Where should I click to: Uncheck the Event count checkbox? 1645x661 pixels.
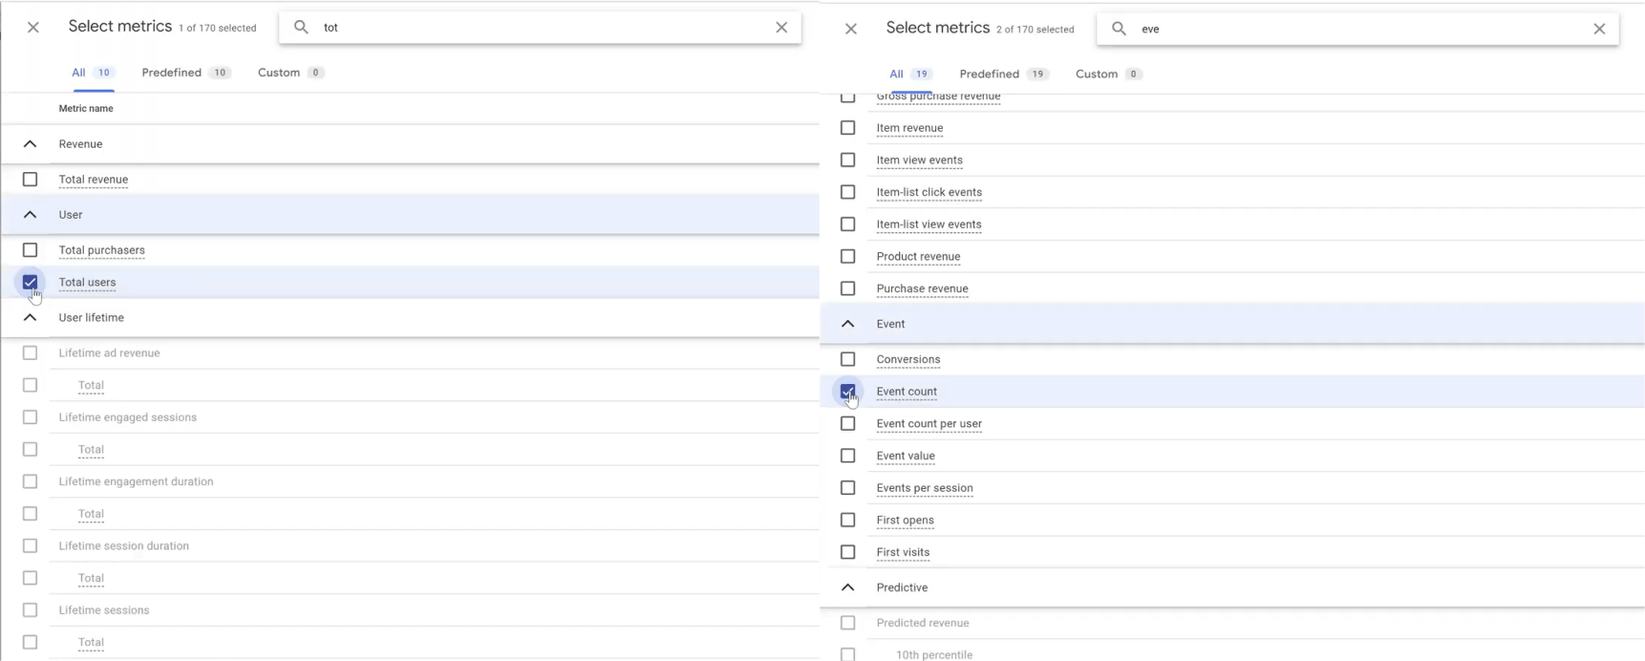tap(847, 391)
